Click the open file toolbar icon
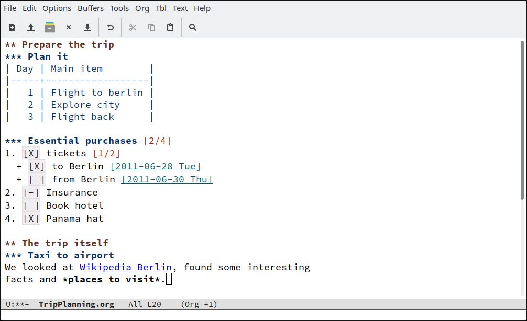Image resolution: width=527 pixels, height=321 pixels. point(31,27)
